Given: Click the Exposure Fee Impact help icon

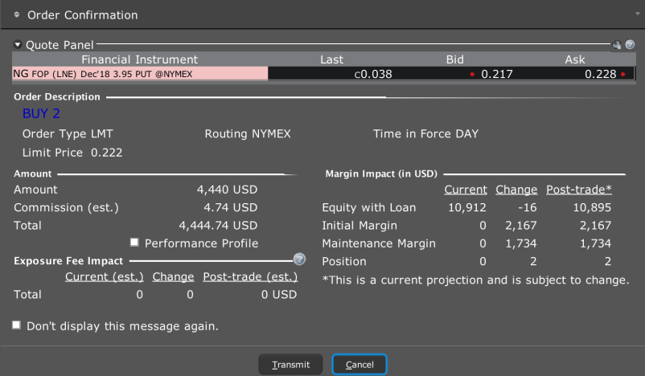Looking at the screenshot, I should click(x=299, y=260).
